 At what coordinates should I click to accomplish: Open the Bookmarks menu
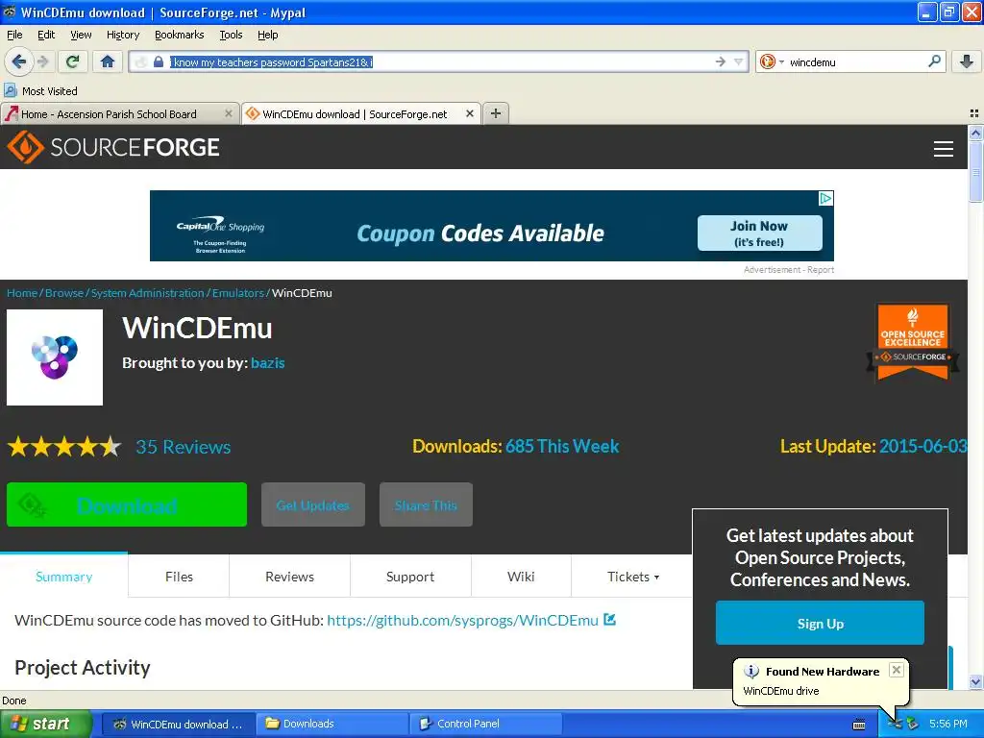(x=179, y=35)
